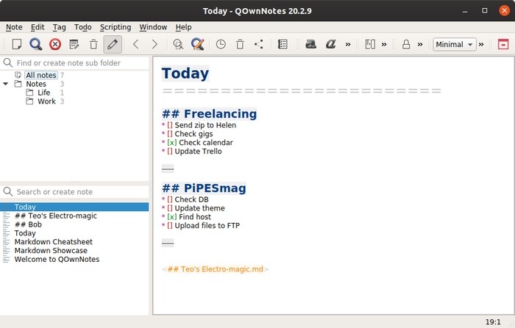Click the magnifier find-note icon
The image size is (515, 328).
[35, 44]
